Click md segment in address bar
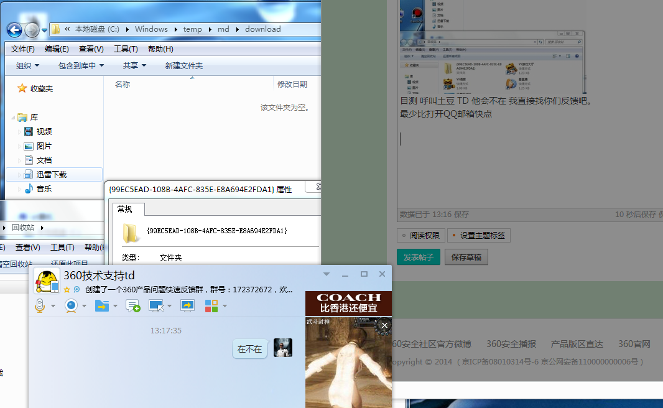 (x=223, y=29)
